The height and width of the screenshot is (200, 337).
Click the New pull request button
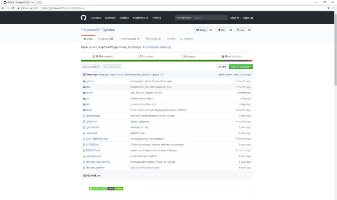[112, 67]
